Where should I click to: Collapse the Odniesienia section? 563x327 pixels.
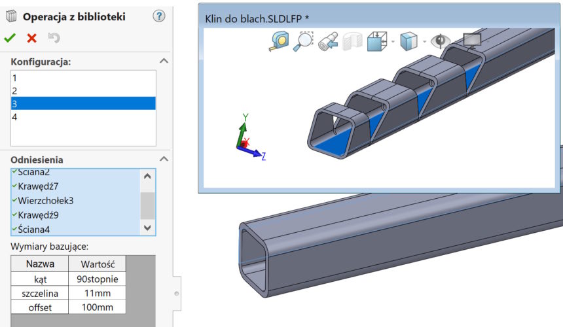(164, 159)
